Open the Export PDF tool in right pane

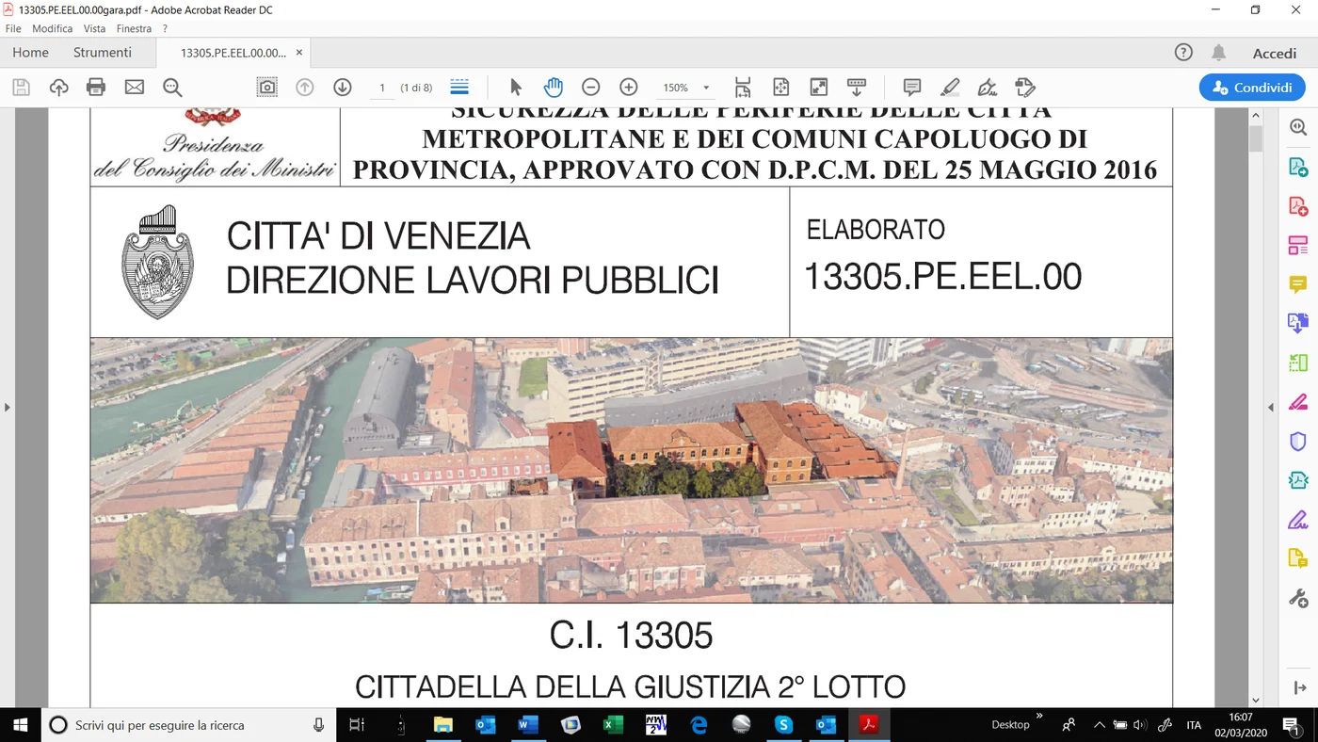1298,168
